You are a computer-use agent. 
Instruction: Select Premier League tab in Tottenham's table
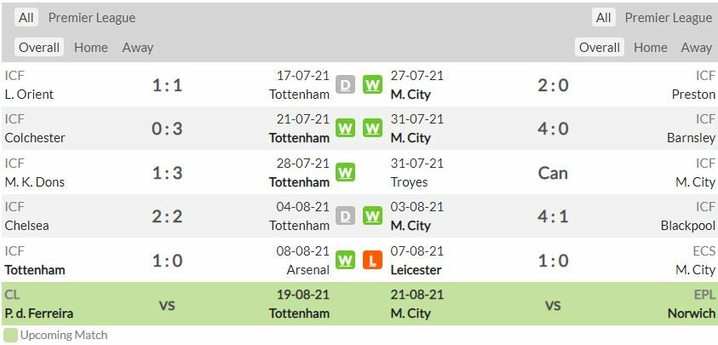point(91,18)
